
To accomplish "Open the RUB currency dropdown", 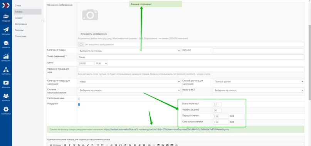I will point(101,63).
